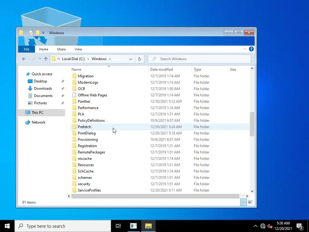
Task: Click the Windows breadcrumb in the address bar
Action: coord(99,59)
